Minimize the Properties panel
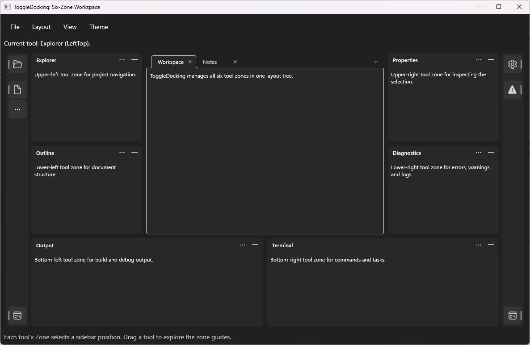The width and height of the screenshot is (530, 345). point(491,60)
